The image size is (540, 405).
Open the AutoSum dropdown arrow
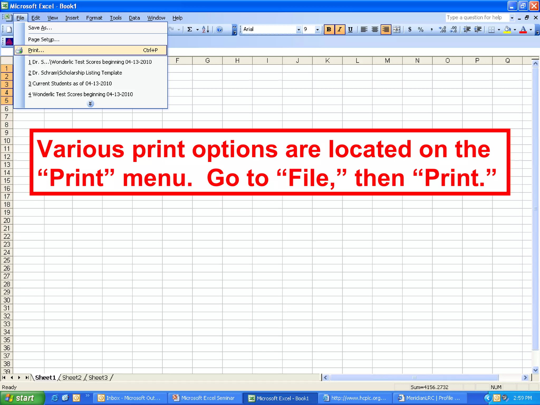(x=197, y=30)
